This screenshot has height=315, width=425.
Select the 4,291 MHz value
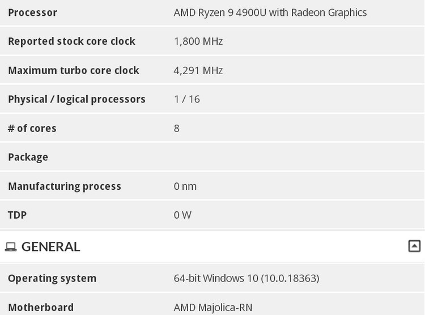click(x=198, y=70)
